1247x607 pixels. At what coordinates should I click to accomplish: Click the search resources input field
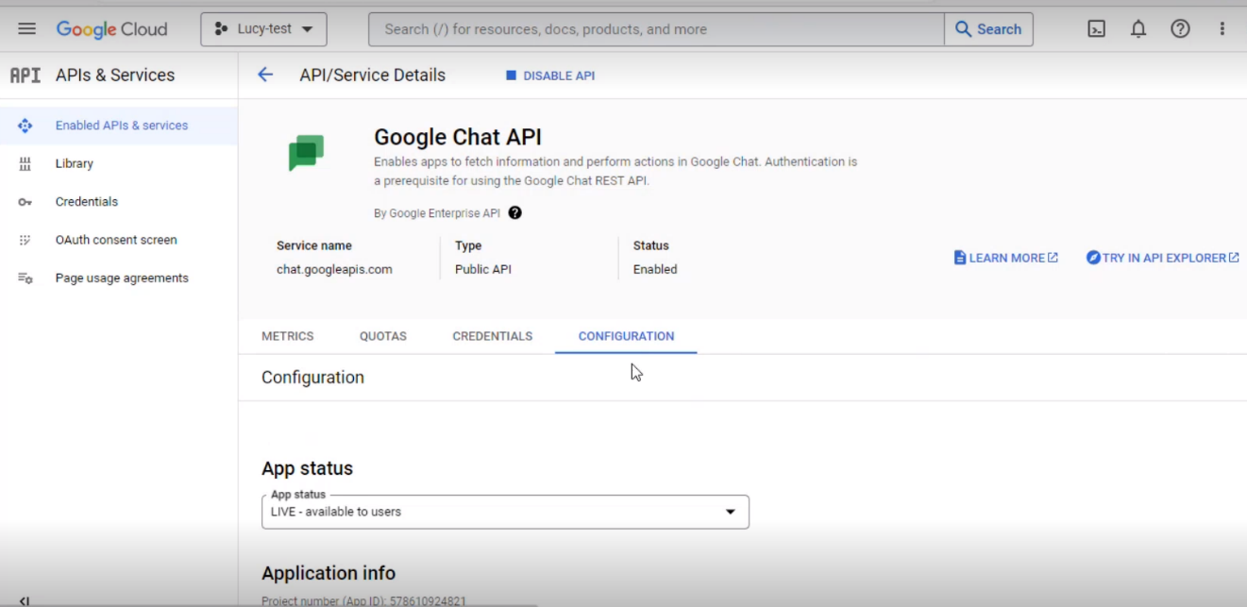656,29
